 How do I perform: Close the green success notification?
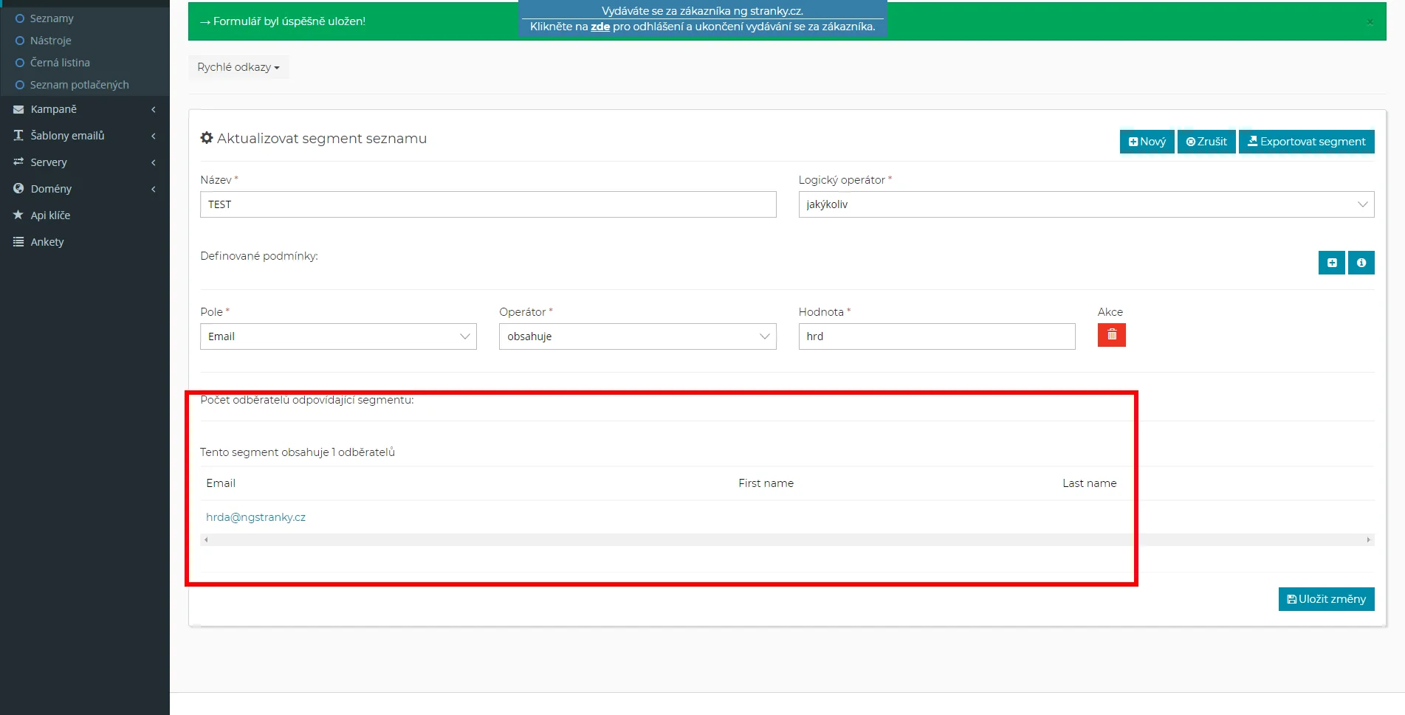tap(1370, 22)
